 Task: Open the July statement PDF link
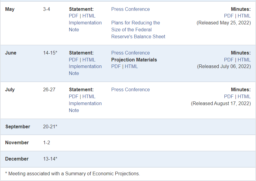coord(73,96)
